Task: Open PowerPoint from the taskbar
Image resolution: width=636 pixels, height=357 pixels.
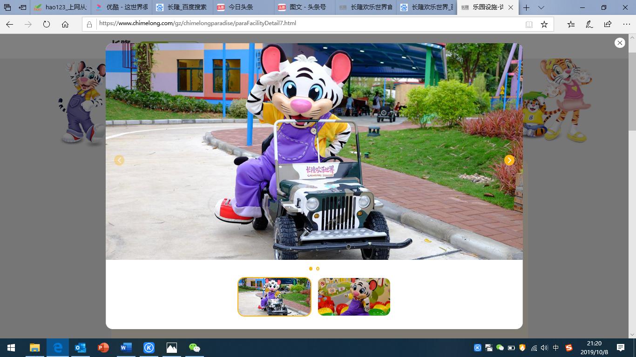Action: (103, 348)
